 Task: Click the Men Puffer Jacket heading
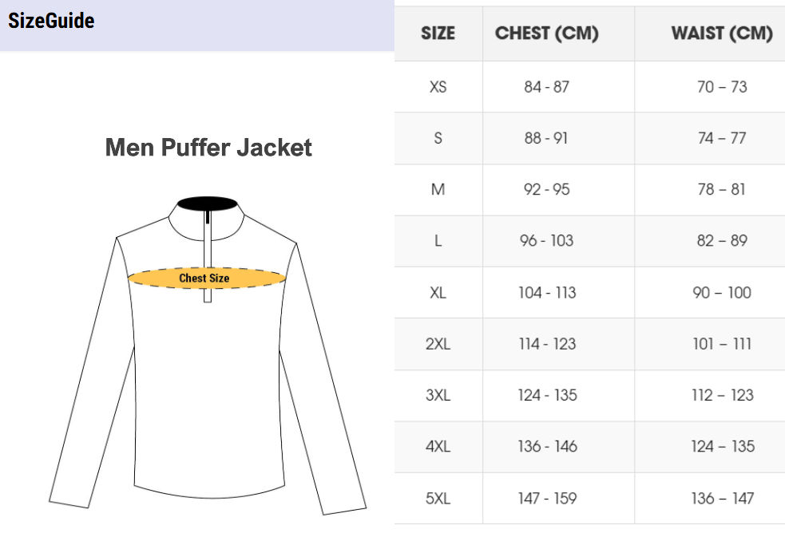click(x=208, y=148)
